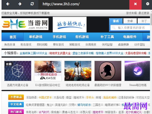
Task: Click the magnifier search icon
Action: coord(114,28)
